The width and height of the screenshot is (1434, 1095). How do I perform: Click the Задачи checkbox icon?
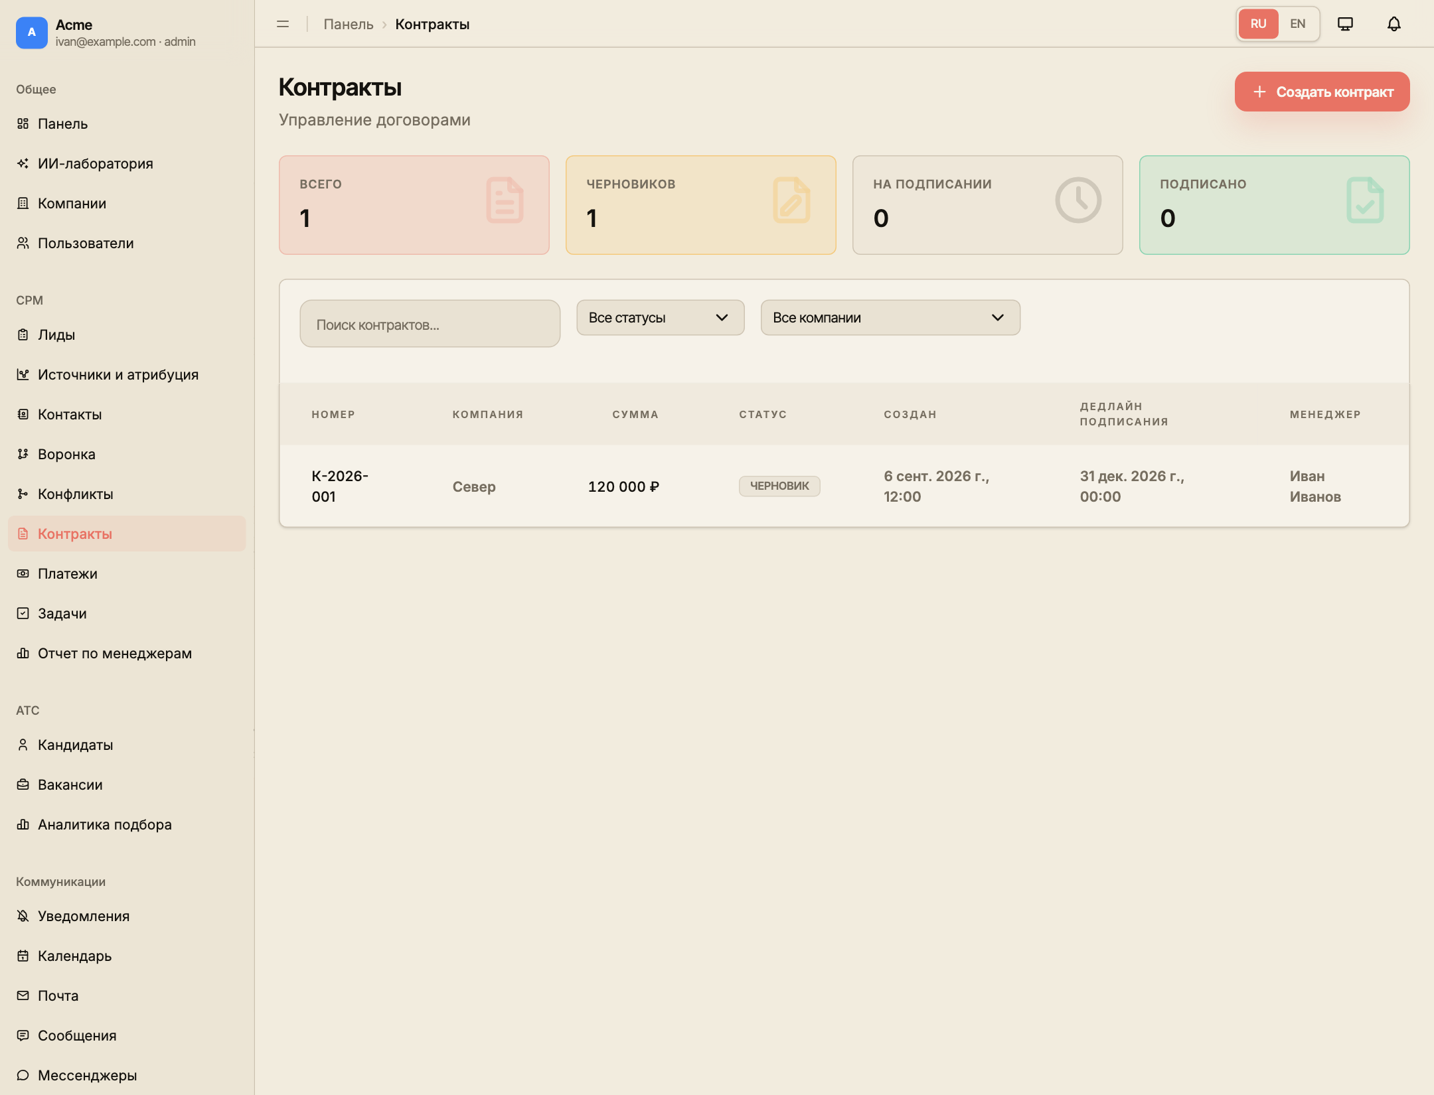coord(23,613)
